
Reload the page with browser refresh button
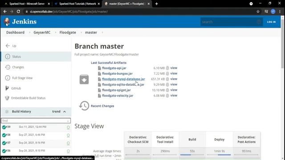click(18, 12)
